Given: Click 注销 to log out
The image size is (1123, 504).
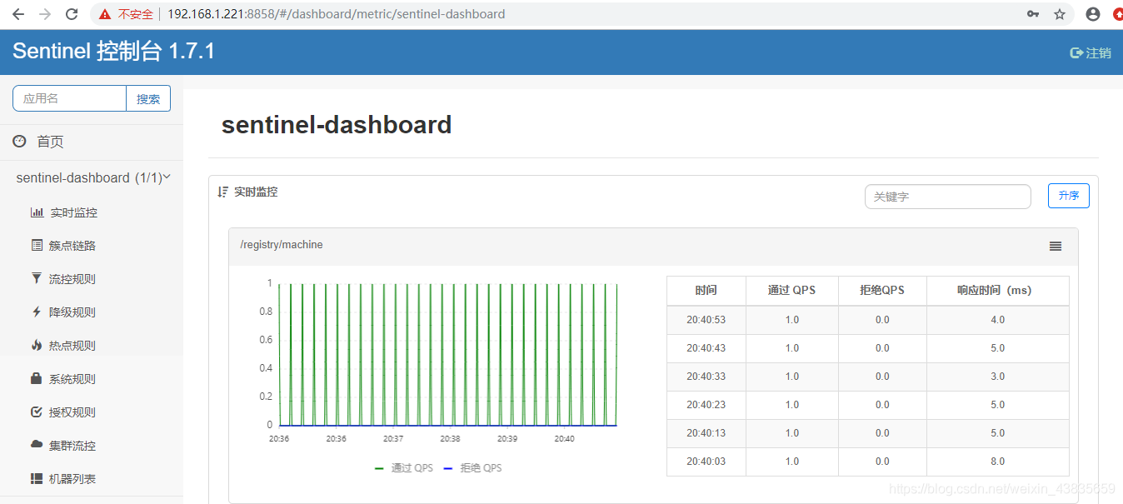Looking at the screenshot, I should [x=1098, y=52].
